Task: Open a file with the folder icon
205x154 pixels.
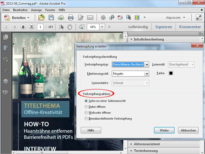Action: 41,17
